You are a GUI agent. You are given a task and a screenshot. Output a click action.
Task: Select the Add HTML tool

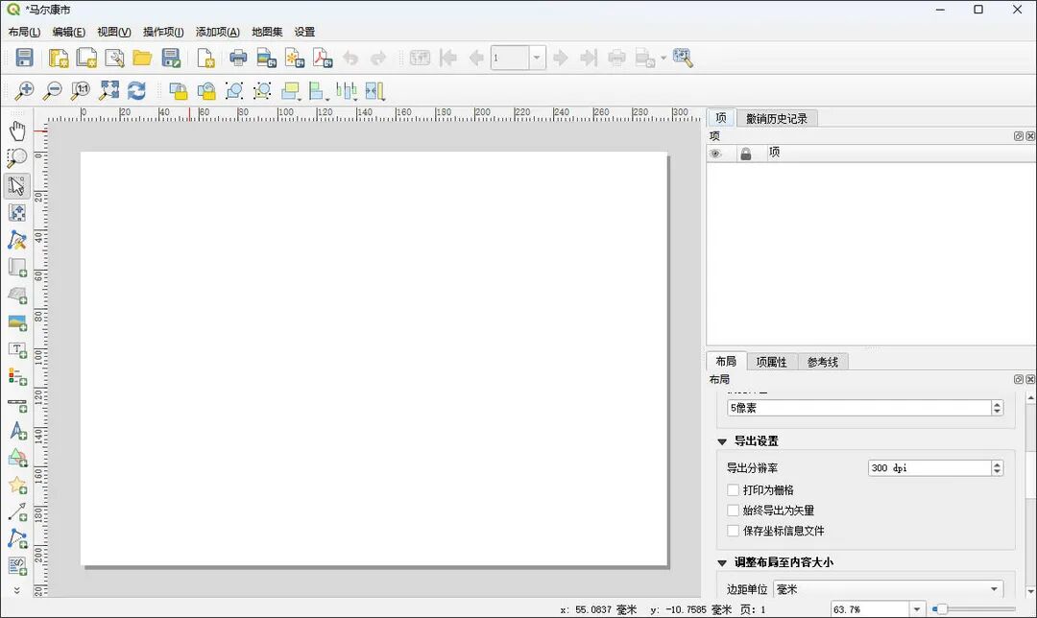coord(17,566)
